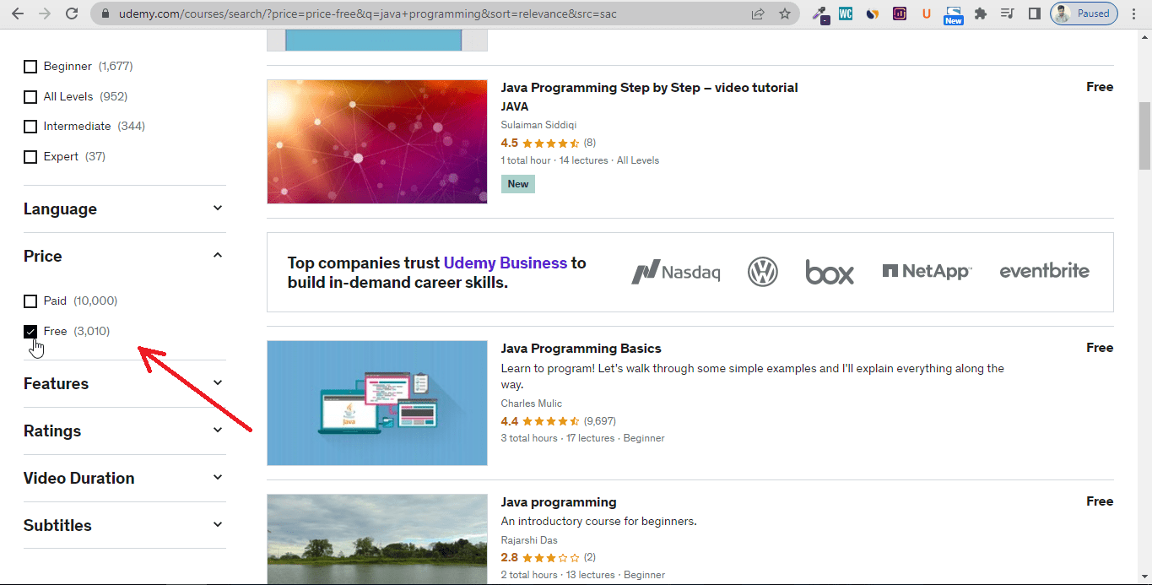Image resolution: width=1152 pixels, height=585 pixels.
Task: Click the eventbrite logo
Action: [x=1045, y=271]
